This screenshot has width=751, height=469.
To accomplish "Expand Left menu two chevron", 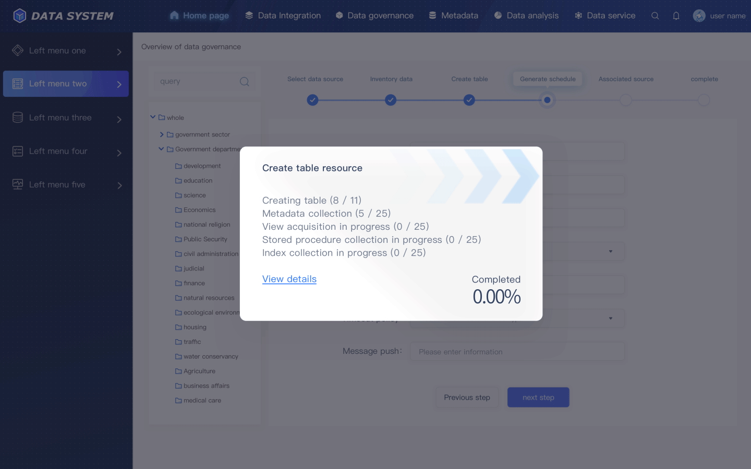I will pos(119,84).
